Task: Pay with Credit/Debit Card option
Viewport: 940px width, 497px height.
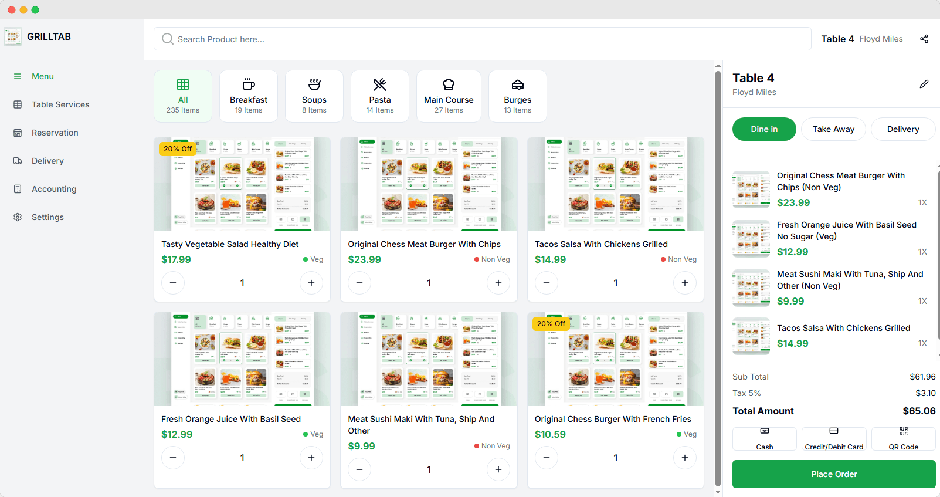Action: click(x=834, y=439)
